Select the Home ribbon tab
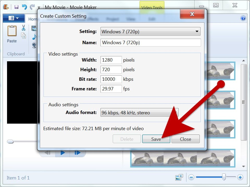Screen dimensions: 250x187 (x=33, y=19)
